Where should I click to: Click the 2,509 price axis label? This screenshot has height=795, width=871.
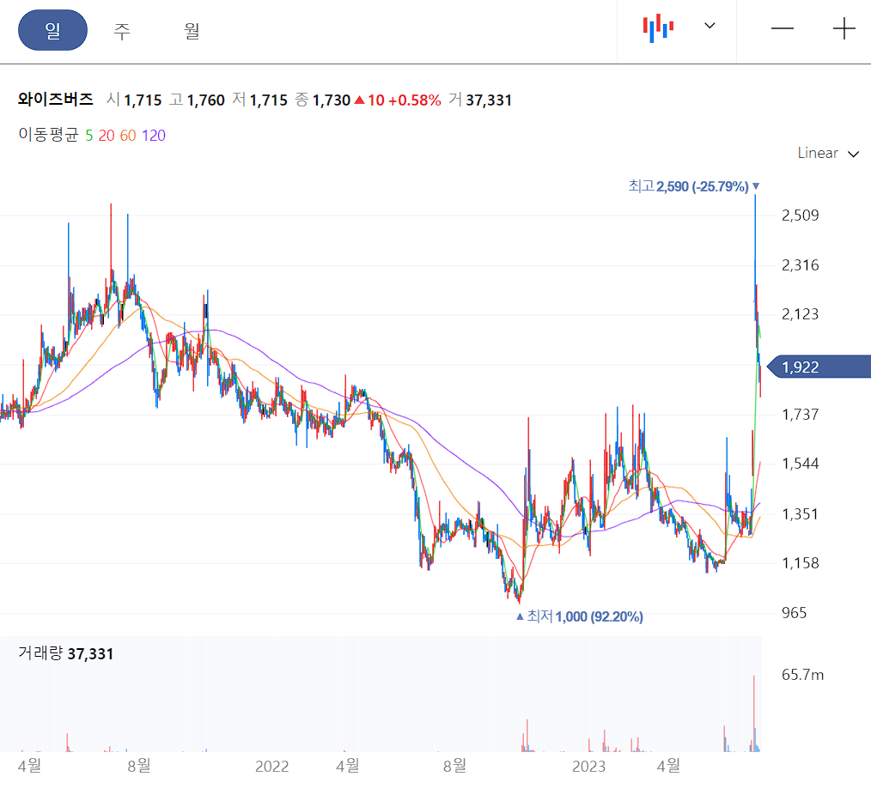click(x=800, y=215)
